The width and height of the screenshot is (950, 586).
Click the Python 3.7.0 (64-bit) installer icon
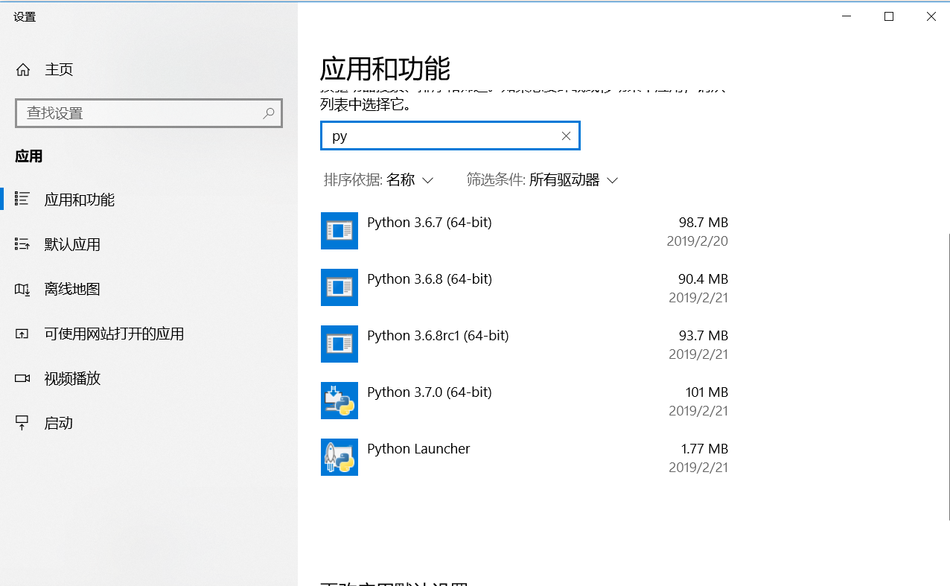(339, 401)
